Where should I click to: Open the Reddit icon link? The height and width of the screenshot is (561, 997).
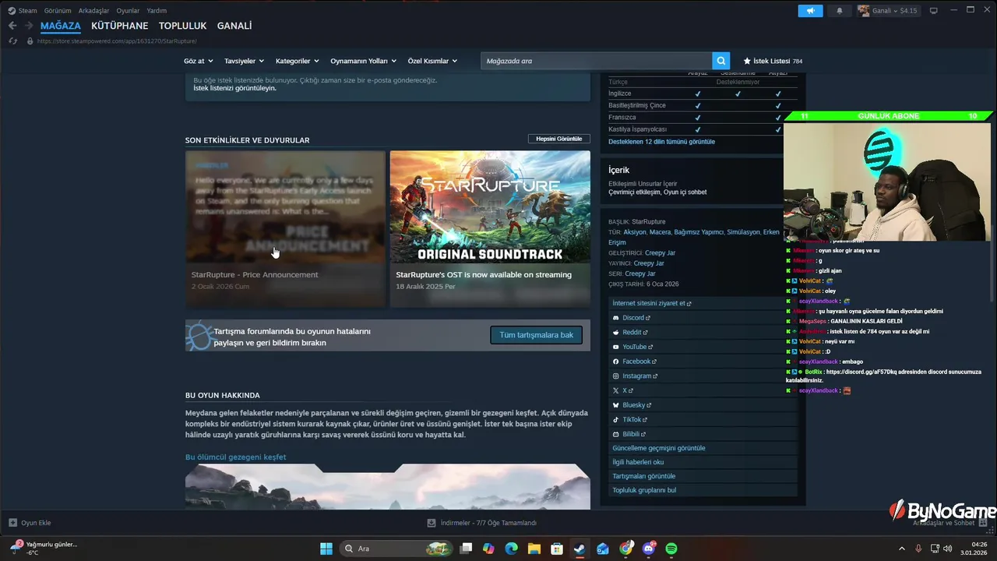tap(616, 333)
